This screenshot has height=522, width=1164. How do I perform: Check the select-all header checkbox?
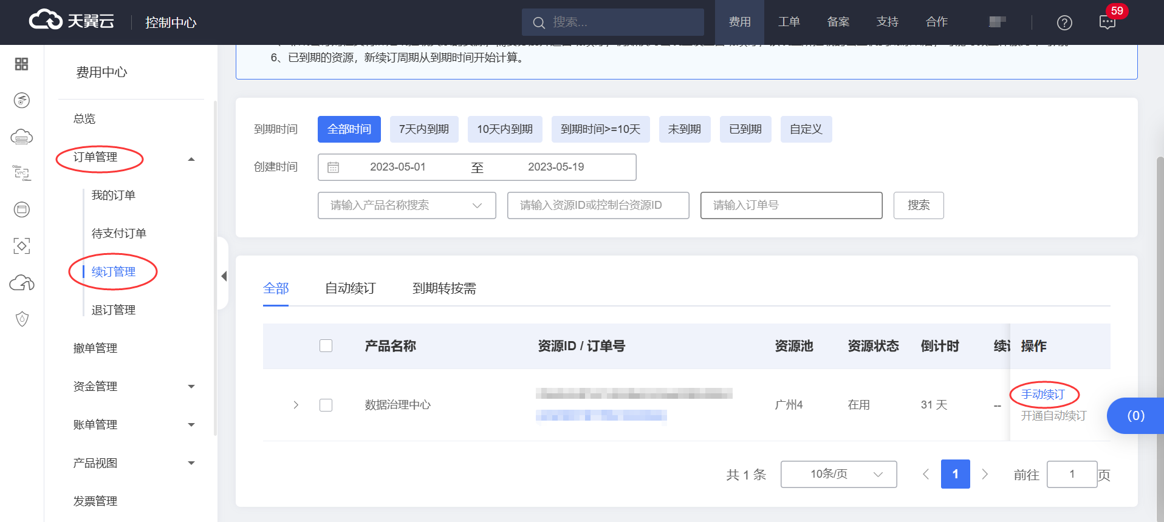(x=326, y=346)
